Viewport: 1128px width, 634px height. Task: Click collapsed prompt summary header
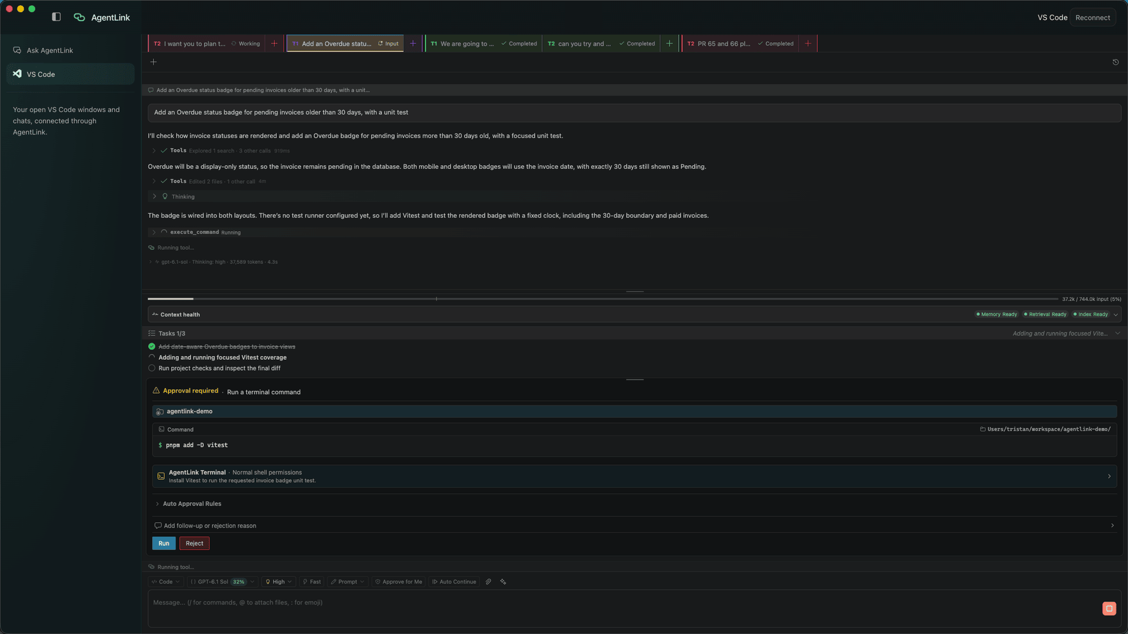pos(634,90)
